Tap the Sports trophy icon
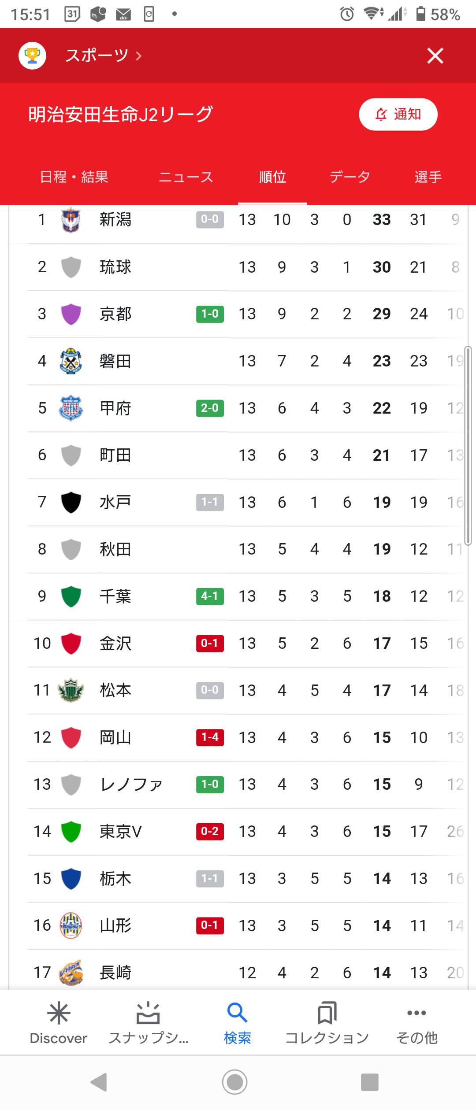Image resolution: width=476 pixels, height=1110 pixels. point(32,55)
